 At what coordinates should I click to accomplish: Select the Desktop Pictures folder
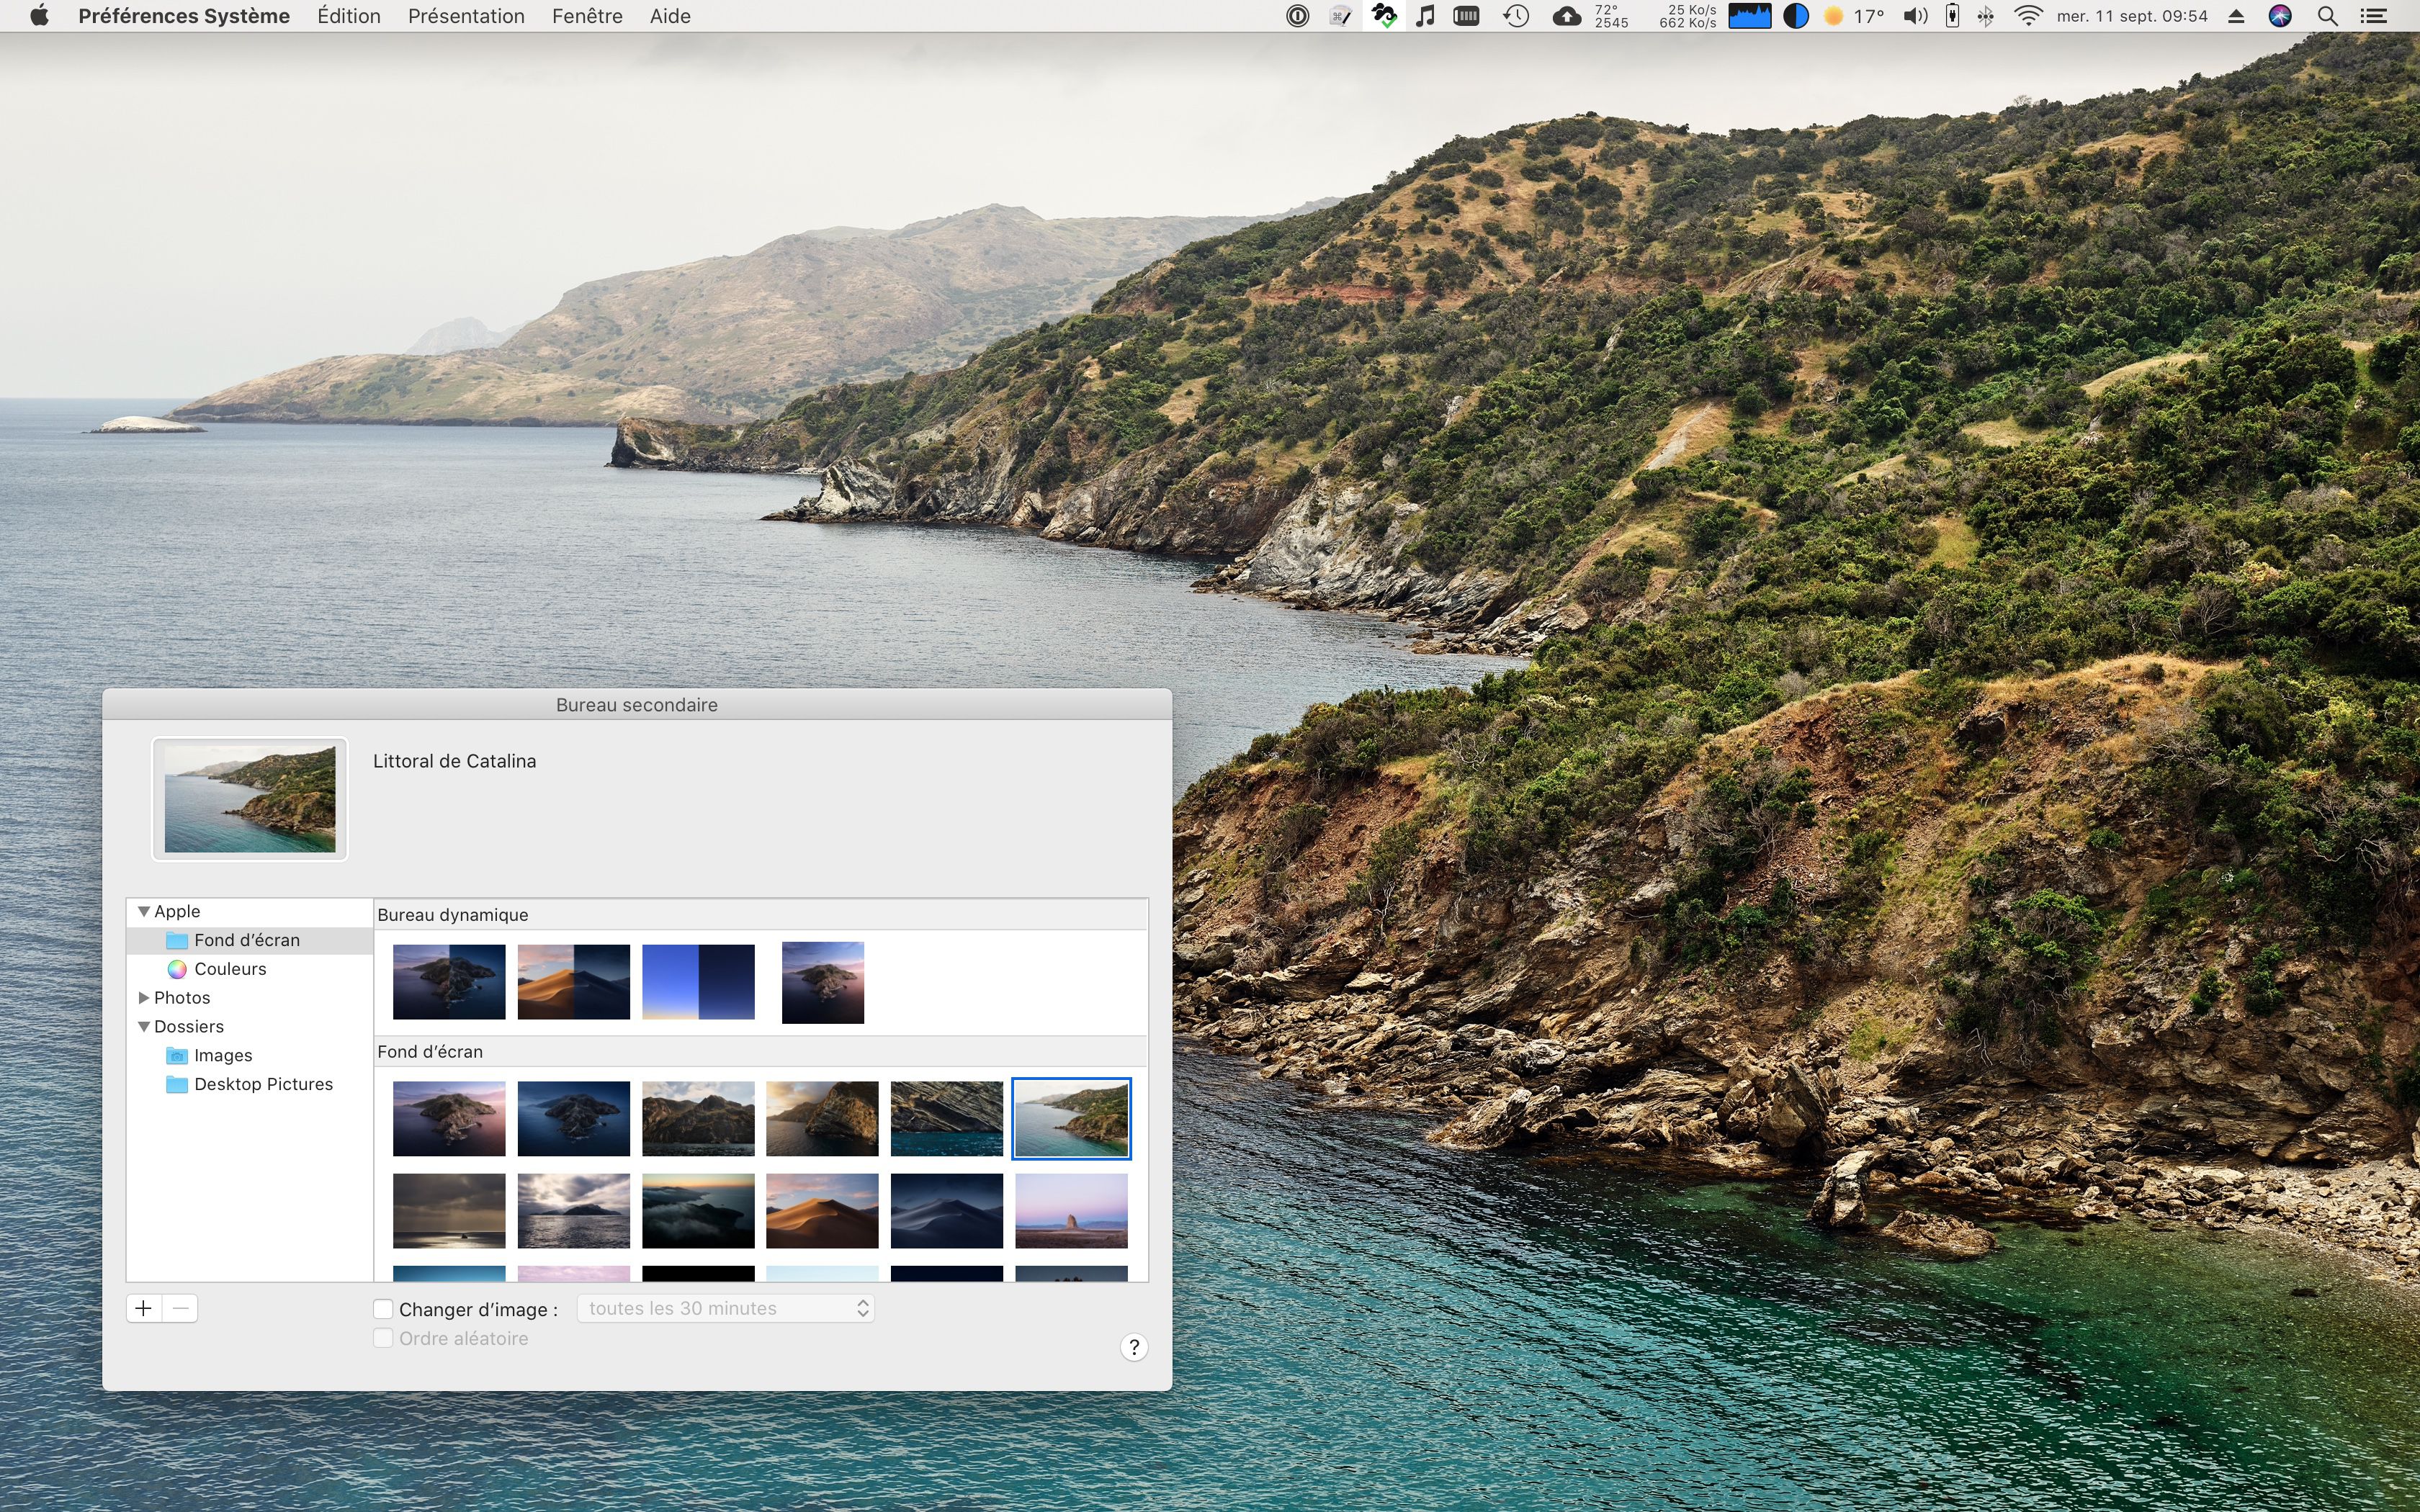click(263, 1084)
